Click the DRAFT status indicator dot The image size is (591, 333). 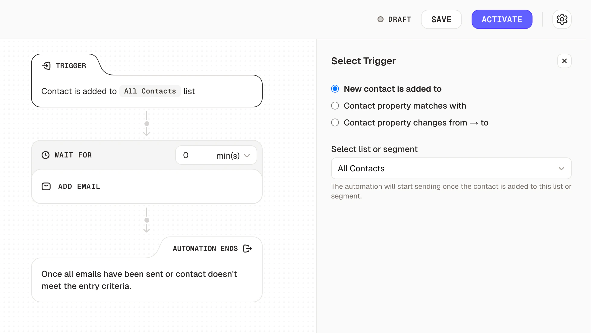pos(381,19)
